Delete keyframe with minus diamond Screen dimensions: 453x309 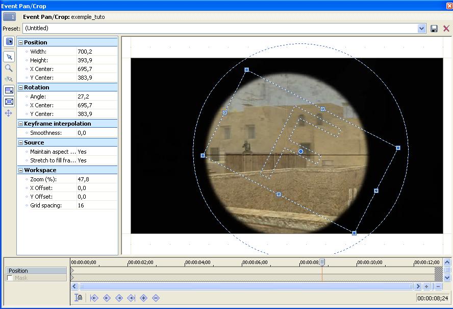click(156, 298)
